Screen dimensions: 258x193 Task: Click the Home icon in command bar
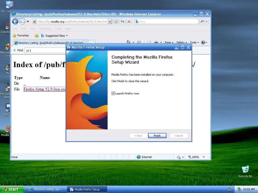(128, 42)
